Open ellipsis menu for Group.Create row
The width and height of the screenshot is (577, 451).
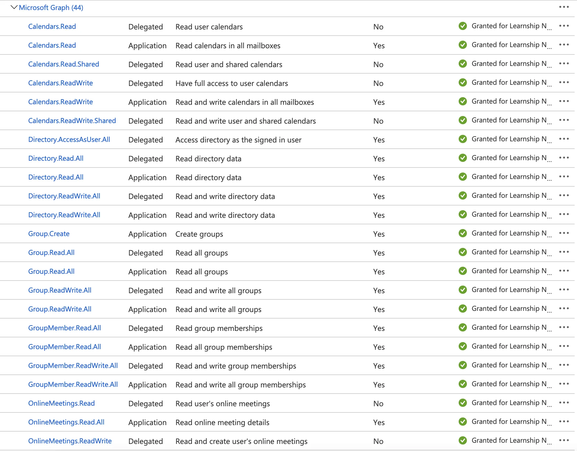pos(564,233)
